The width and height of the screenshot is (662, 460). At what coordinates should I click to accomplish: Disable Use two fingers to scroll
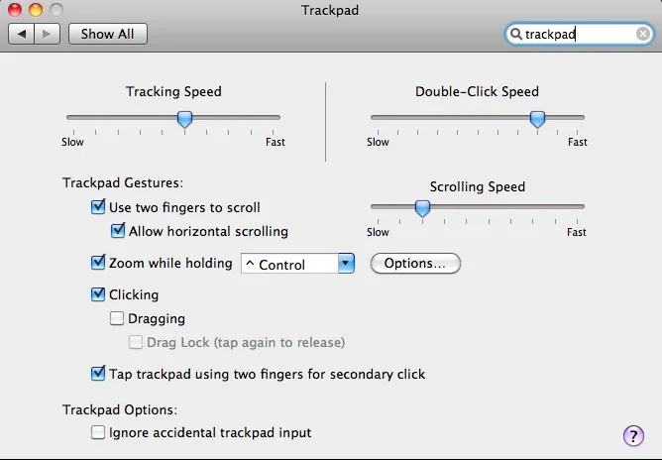[98, 208]
